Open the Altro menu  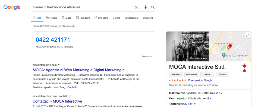coord(117,18)
